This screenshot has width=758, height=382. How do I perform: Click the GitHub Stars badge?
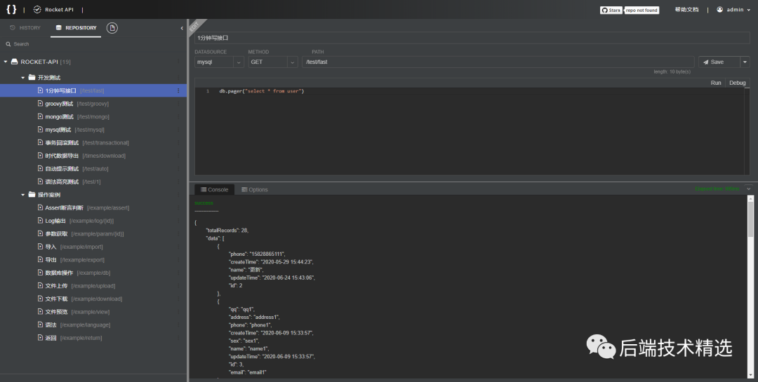pos(611,10)
